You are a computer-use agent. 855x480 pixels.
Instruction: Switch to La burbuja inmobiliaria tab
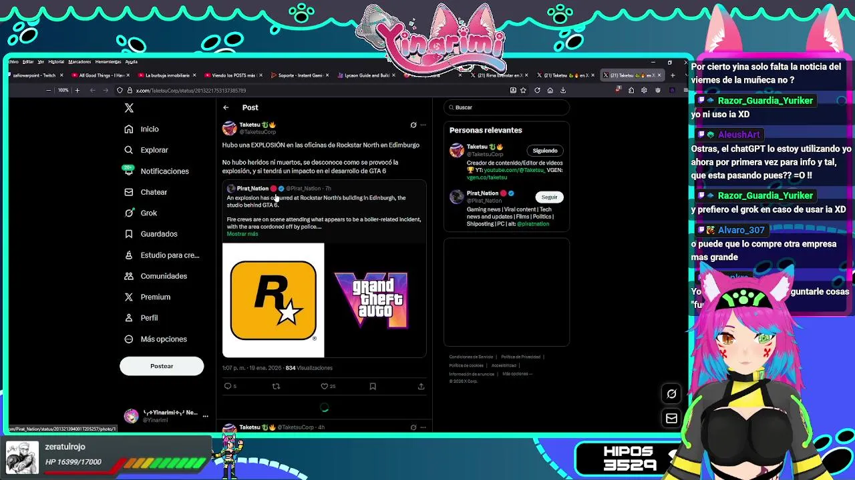pyautogui.click(x=167, y=75)
